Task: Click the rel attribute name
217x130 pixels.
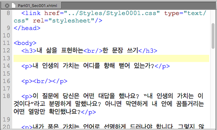Action: pos(39,21)
